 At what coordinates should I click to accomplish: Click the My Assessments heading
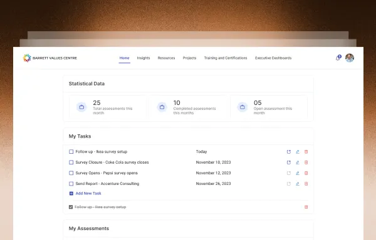point(89,229)
